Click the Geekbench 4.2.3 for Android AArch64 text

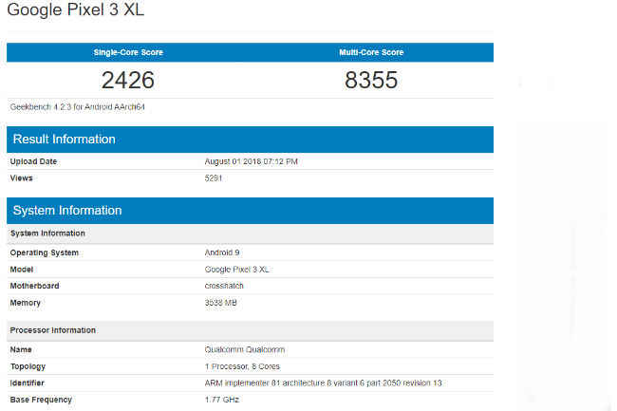(78, 107)
